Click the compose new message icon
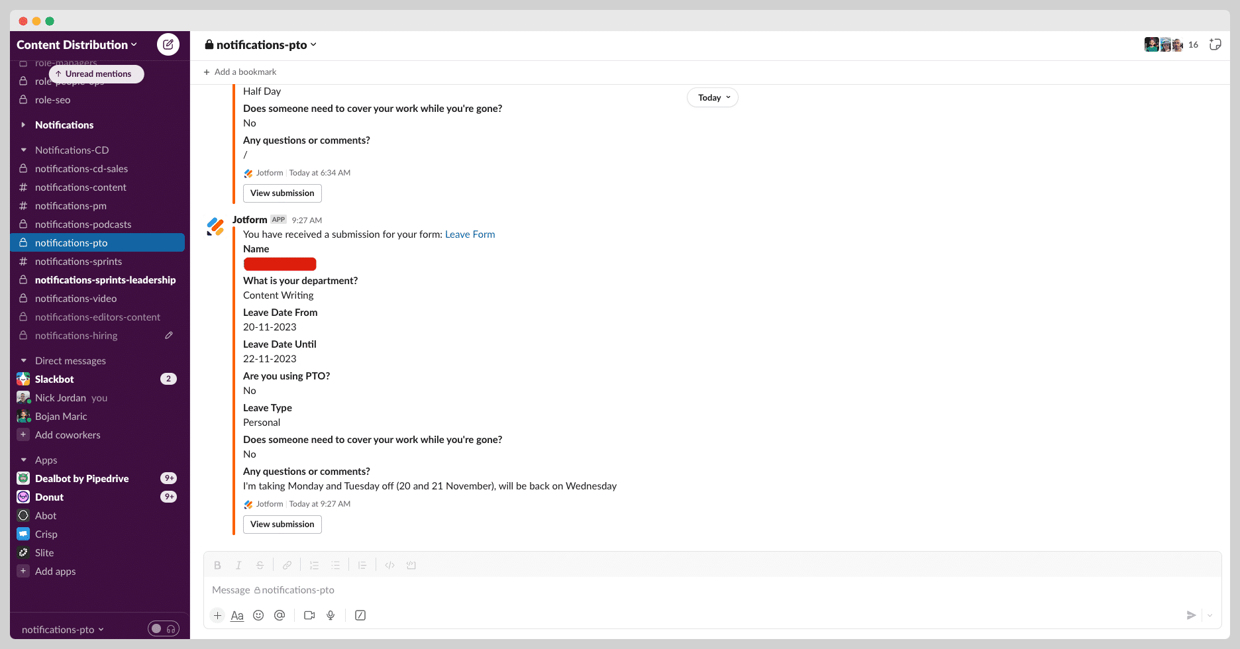Image resolution: width=1240 pixels, height=649 pixels. 168,44
